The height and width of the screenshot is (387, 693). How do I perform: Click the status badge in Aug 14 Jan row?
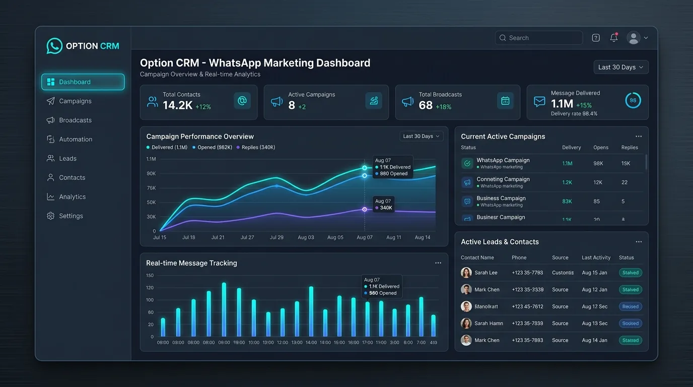point(631,340)
